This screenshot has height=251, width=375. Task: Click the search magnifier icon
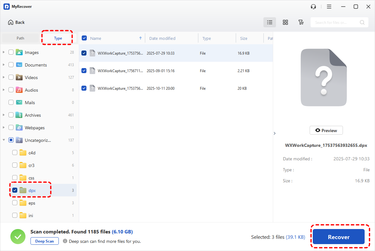click(362, 22)
